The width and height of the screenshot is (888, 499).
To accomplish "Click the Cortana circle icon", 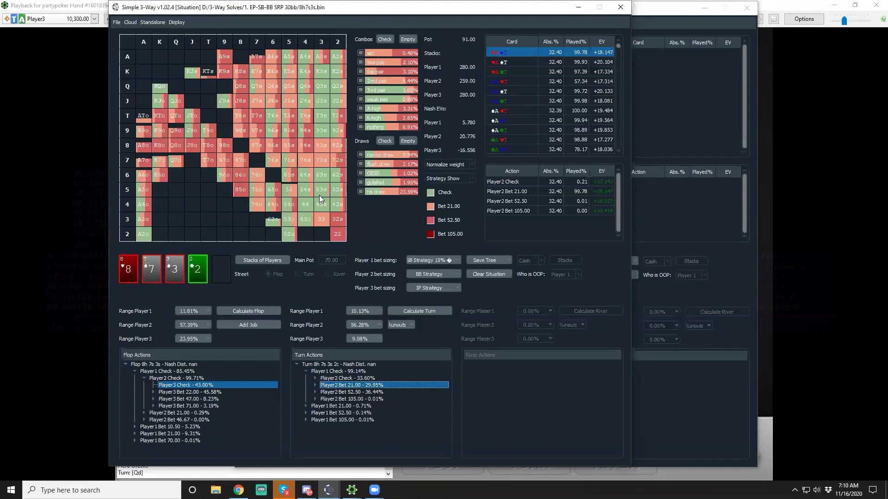I will pos(192,490).
